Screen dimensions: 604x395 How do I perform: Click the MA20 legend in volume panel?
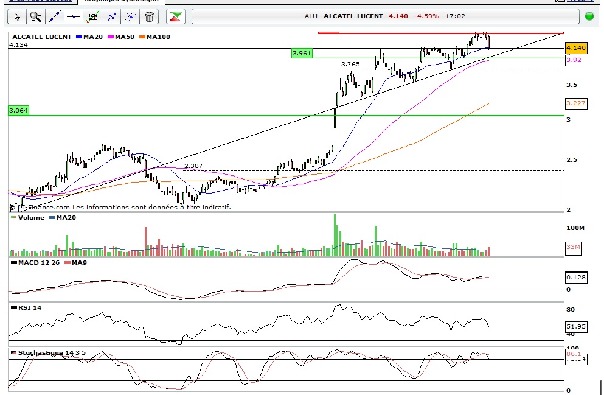[x=63, y=218]
